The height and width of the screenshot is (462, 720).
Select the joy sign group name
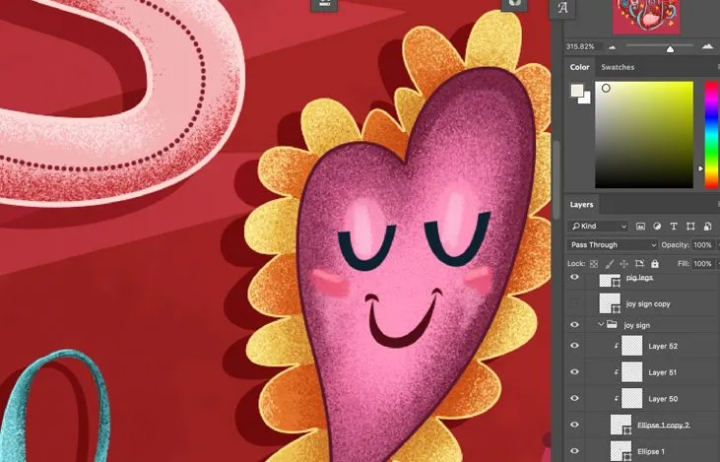tap(637, 325)
